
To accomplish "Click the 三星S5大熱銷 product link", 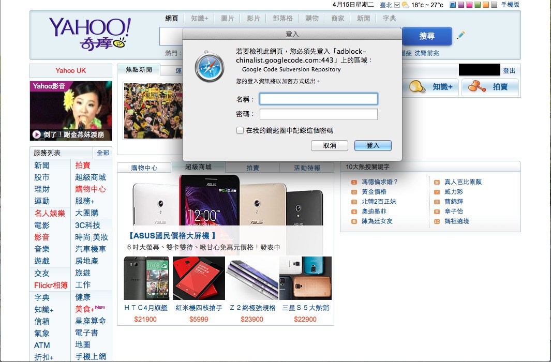I will pyautogui.click(x=305, y=308).
